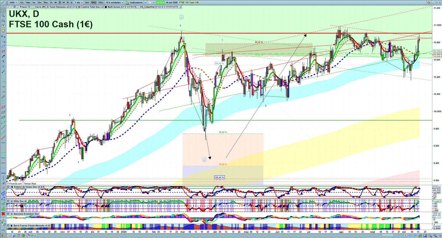Click the Multi Avisos black color swatch
442x238 pixels.
[106, 7]
